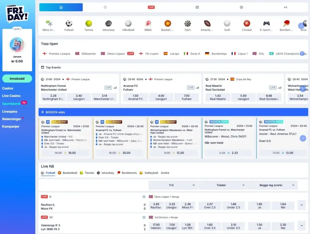Open LaLiga league link
This screenshot has height=234, width=310.
[171, 54]
